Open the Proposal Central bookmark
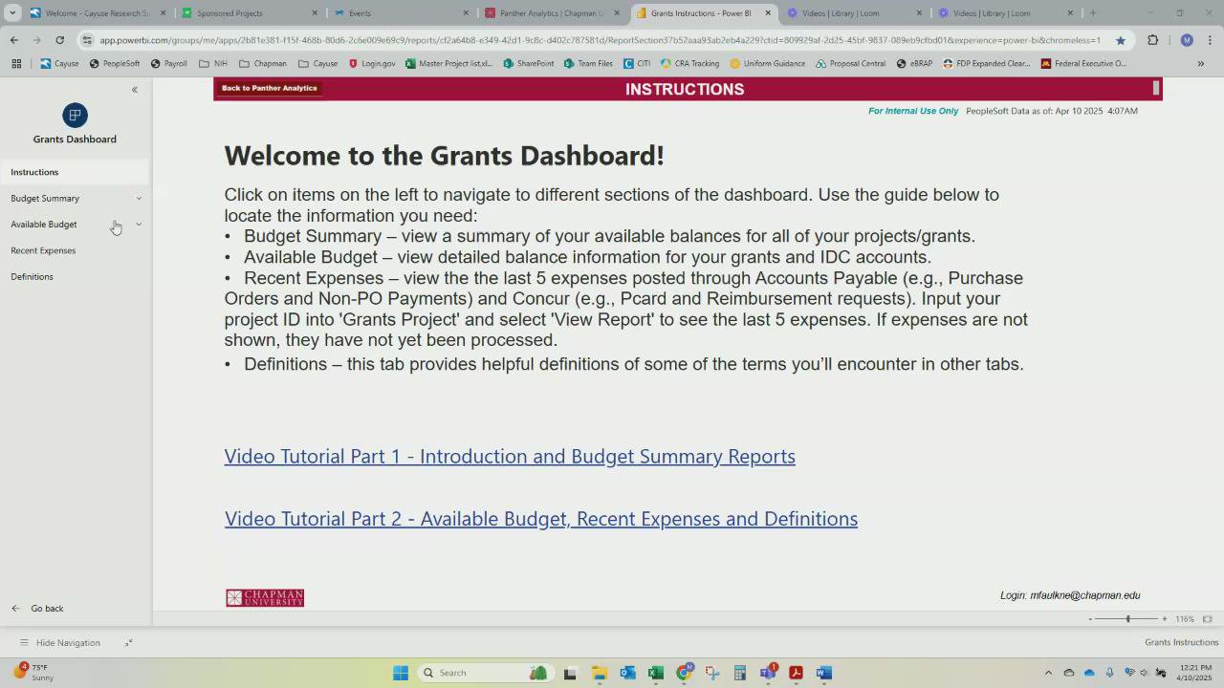The image size is (1224, 688). coord(850,64)
